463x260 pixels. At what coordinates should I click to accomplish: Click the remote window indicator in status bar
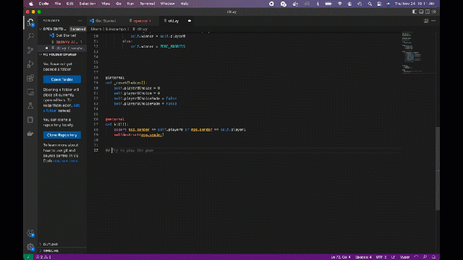(28, 257)
